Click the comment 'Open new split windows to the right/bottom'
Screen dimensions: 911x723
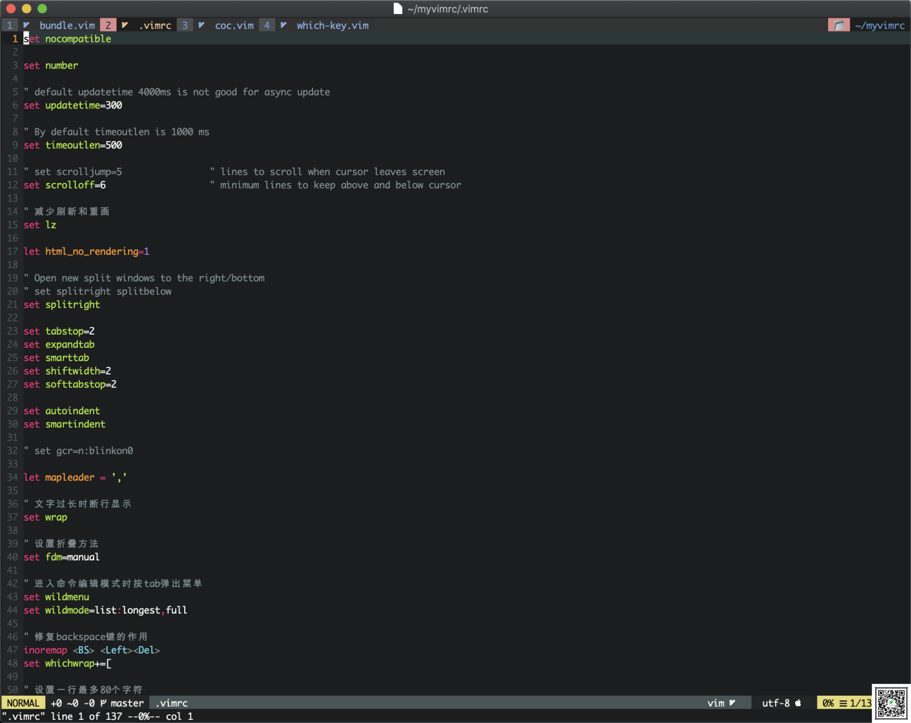pyautogui.click(x=149, y=278)
